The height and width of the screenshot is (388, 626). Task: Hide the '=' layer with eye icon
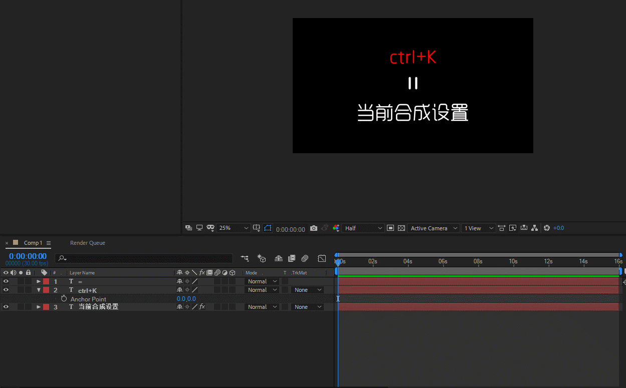(6, 281)
